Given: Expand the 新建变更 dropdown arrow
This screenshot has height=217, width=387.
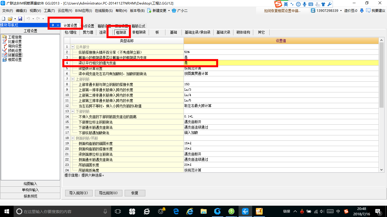Looking at the screenshot, I should tap(169, 11).
